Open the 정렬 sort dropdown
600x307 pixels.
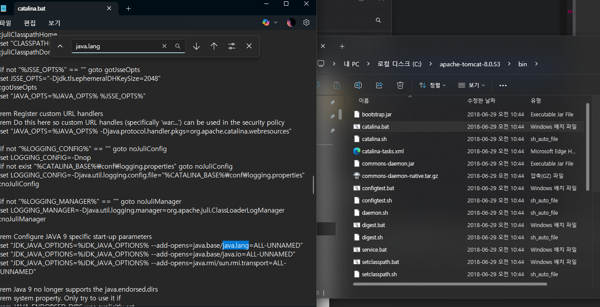[x=432, y=85]
